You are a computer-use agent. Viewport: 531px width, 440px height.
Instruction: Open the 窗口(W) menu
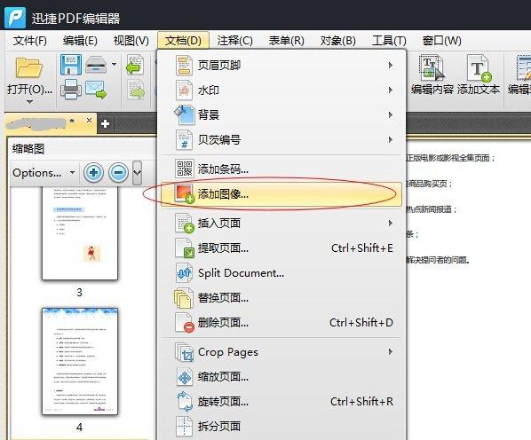tap(441, 41)
